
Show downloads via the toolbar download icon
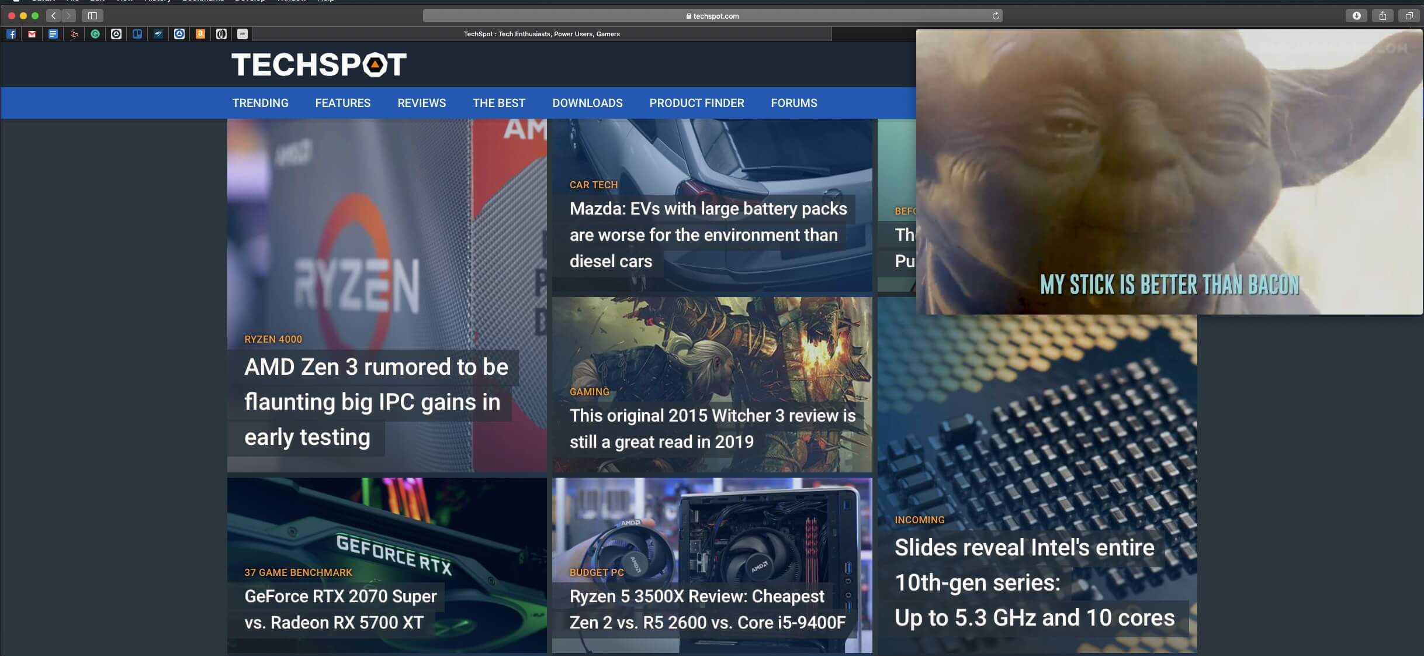click(x=1357, y=16)
